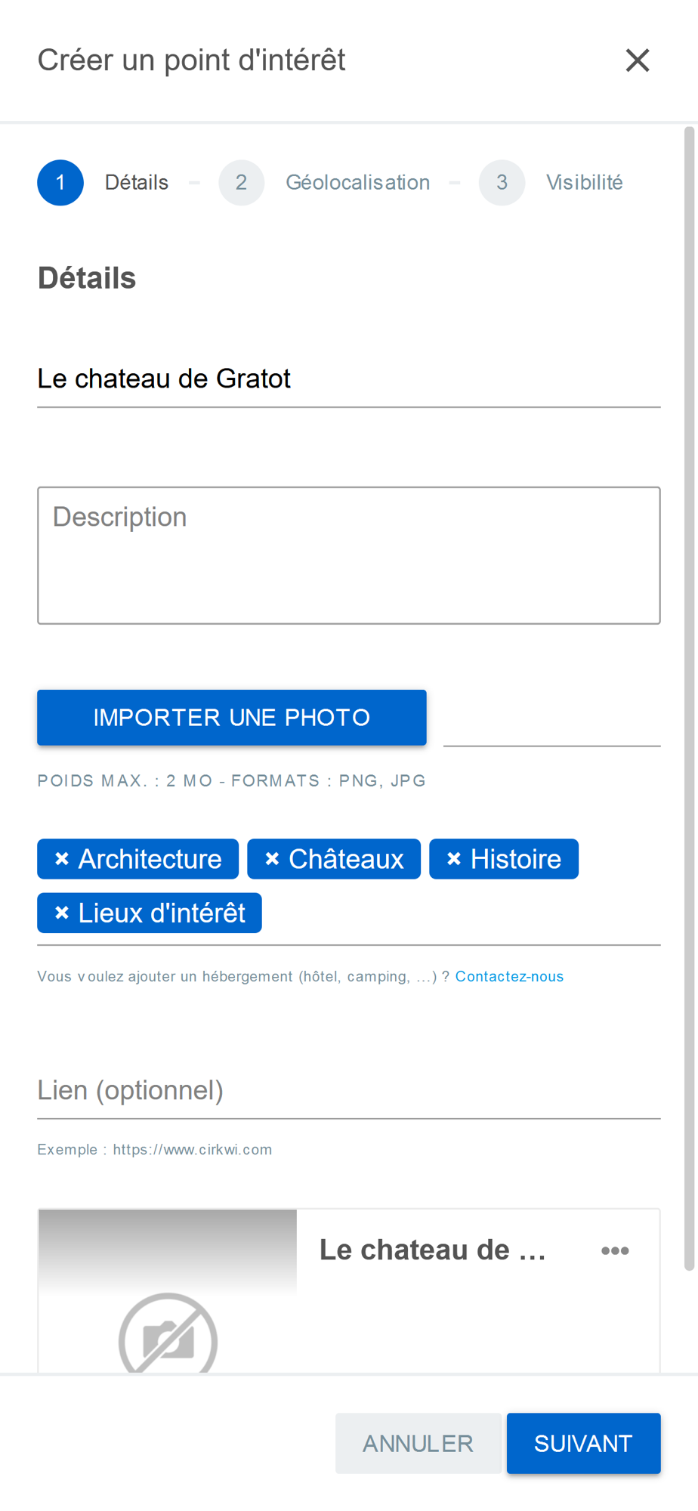
Task: Click the step 3 number circle
Action: coord(502,183)
